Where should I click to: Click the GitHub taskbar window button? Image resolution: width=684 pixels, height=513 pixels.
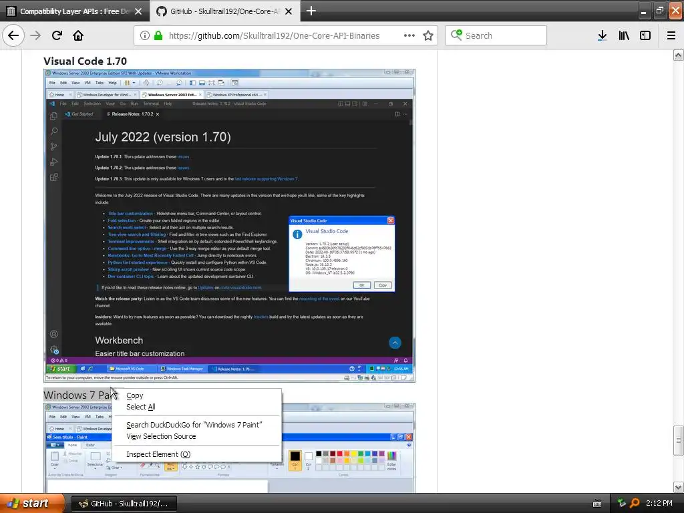(x=124, y=504)
